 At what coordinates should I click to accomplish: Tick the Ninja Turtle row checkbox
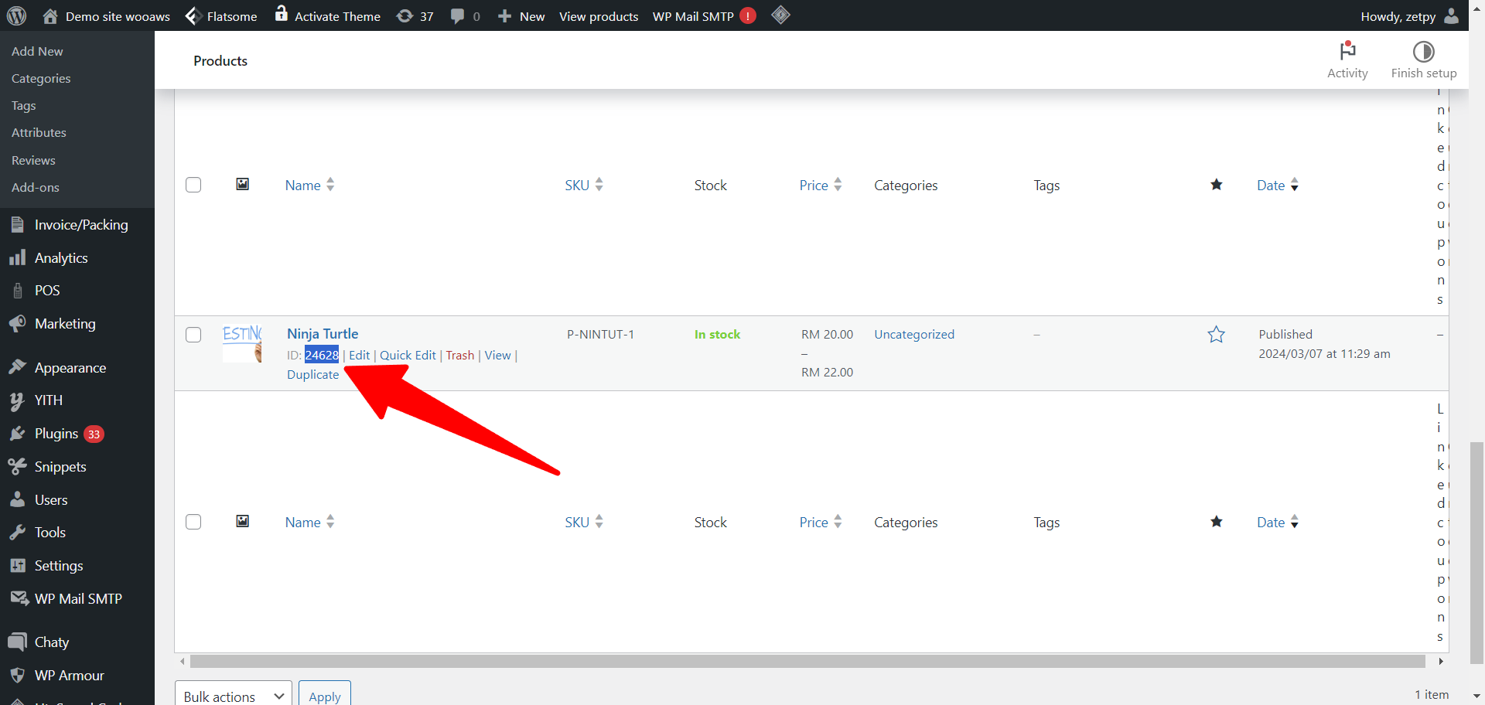193,335
